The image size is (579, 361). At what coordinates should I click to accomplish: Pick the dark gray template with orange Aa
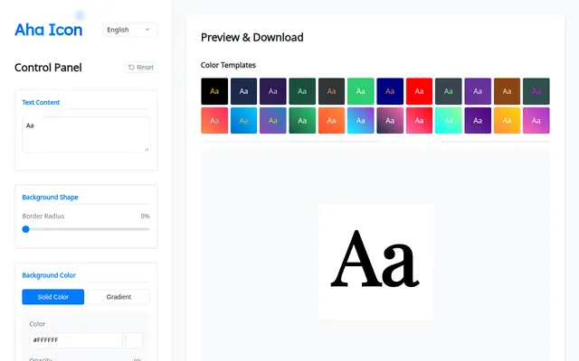[332, 91]
